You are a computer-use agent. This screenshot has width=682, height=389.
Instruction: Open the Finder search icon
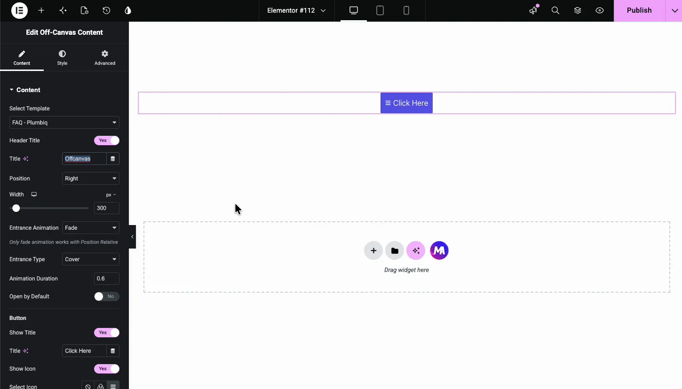point(555,10)
